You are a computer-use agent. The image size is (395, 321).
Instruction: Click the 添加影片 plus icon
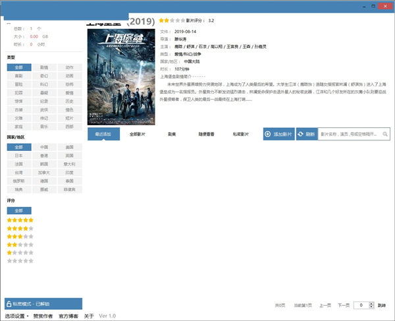[269, 134]
